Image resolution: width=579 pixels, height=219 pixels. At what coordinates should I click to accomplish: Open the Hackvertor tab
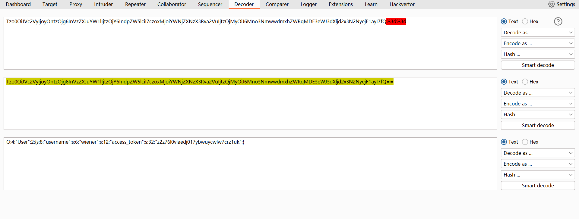402,4
